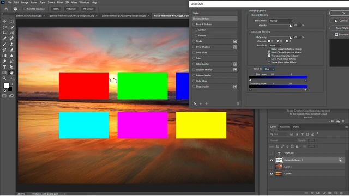Enable the Outer Glow checkbox

[194, 81]
